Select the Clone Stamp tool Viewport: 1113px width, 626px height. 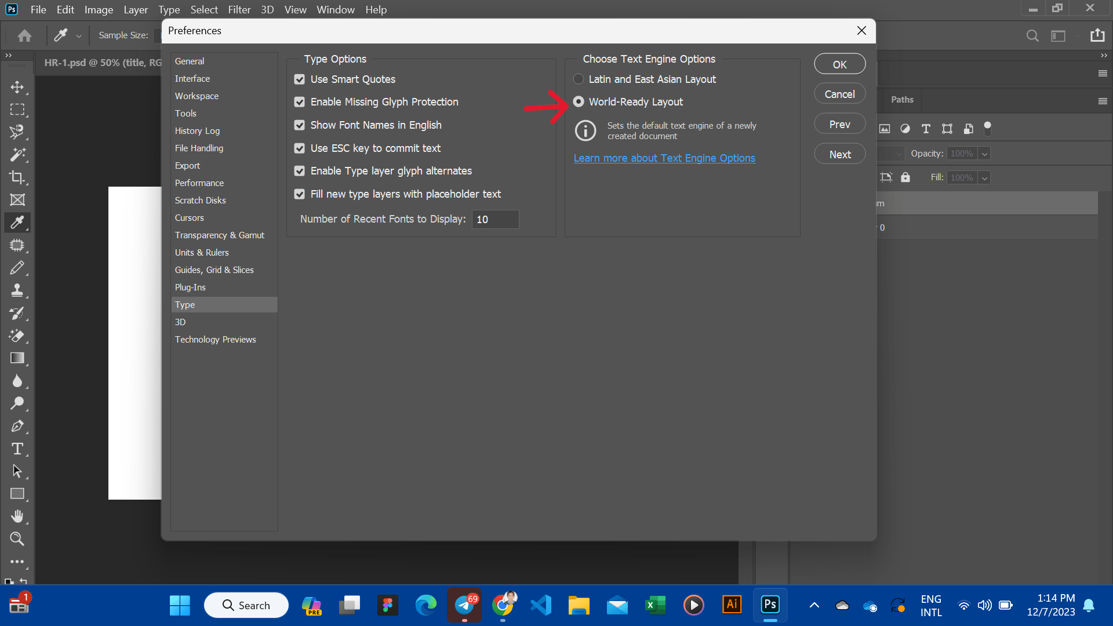pos(17,290)
